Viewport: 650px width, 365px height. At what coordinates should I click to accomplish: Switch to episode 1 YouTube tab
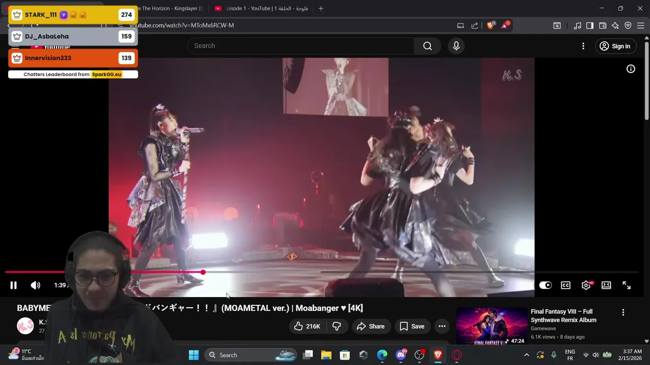[261, 9]
